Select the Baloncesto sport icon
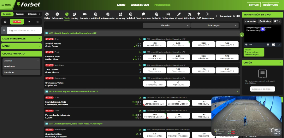Viewport: 284px width, 138px height. tap(57, 16)
